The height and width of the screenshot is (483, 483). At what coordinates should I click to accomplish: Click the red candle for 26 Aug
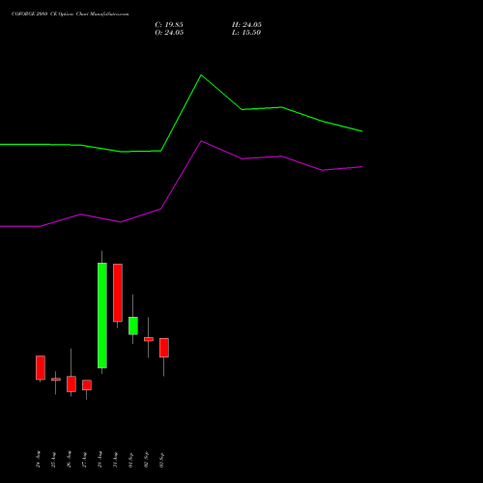pos(71,384)
